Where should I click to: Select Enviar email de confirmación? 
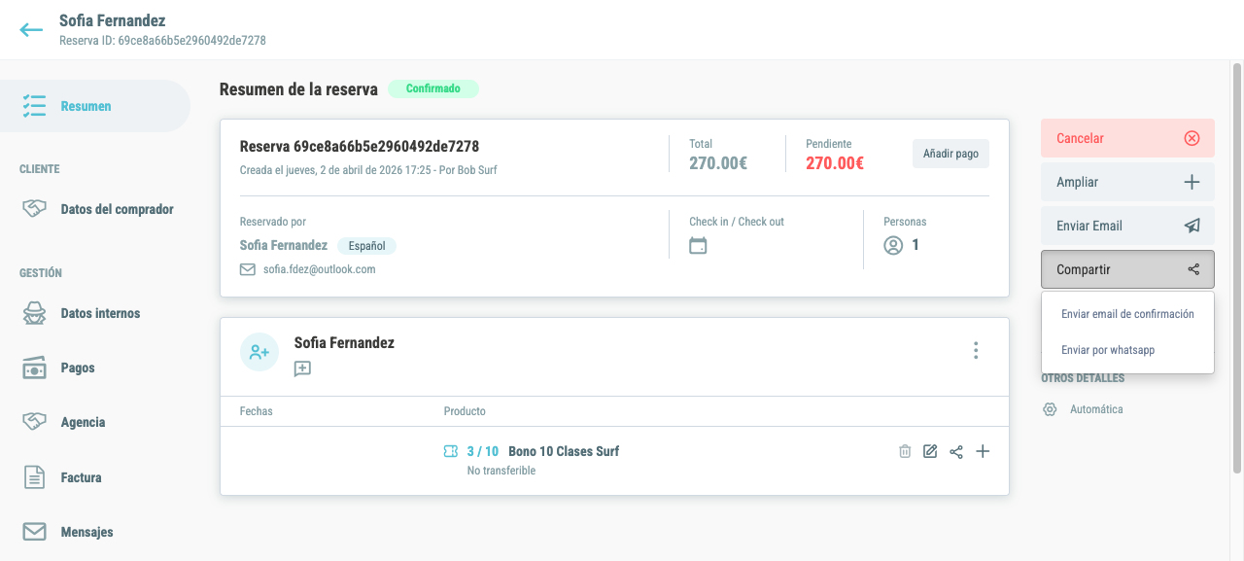[1127, 314]
